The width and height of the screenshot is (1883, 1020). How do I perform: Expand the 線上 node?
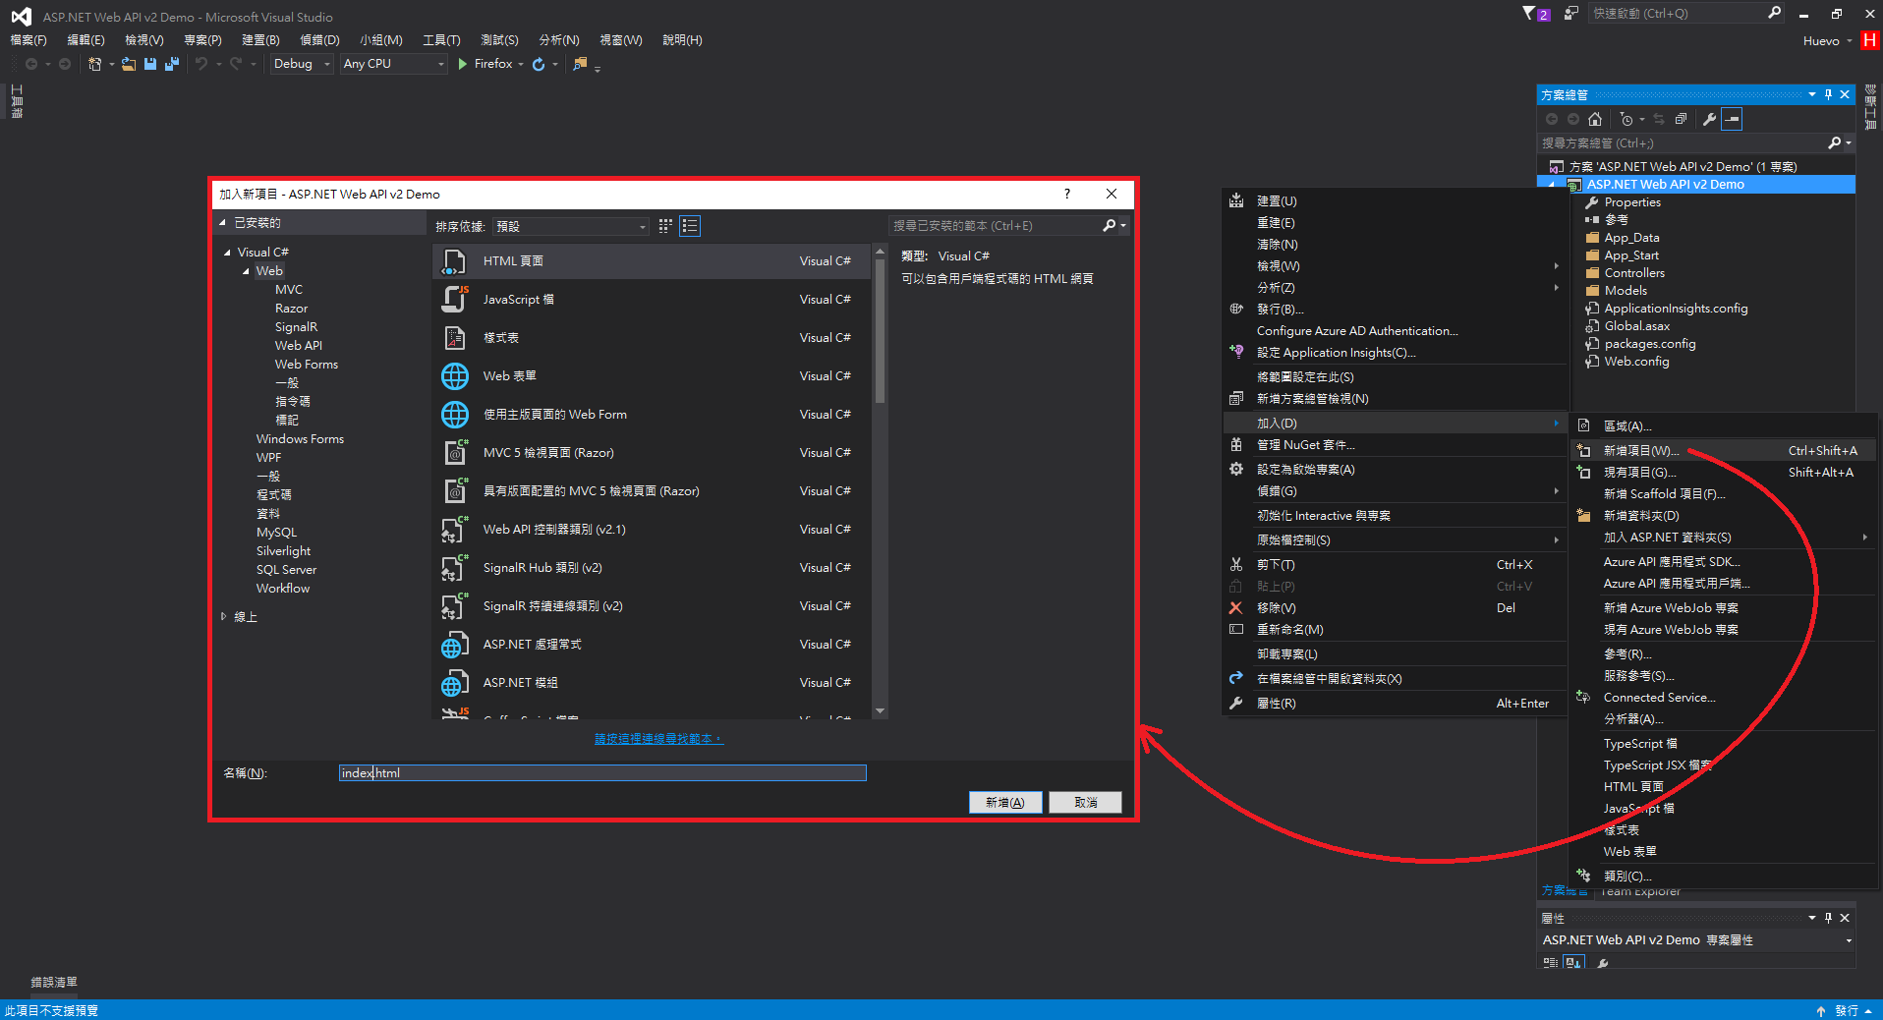click(224, 617)
